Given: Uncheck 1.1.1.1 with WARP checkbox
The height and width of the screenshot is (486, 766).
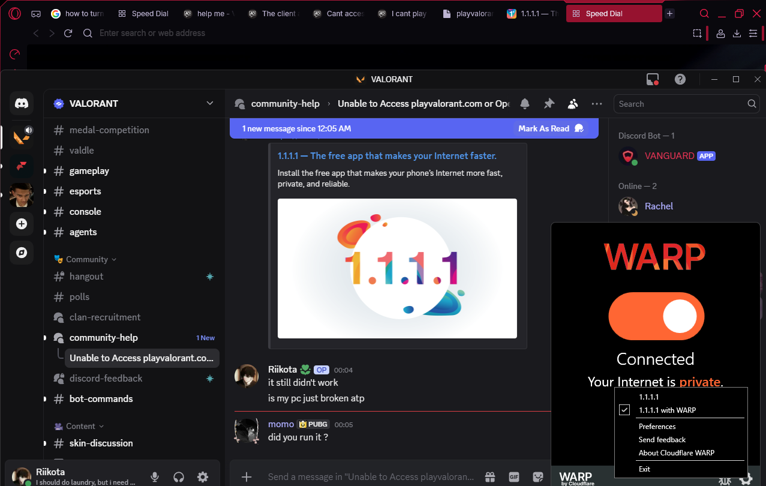Looking at the screenshot, I should pyautogui.click(x=624, y=410).
